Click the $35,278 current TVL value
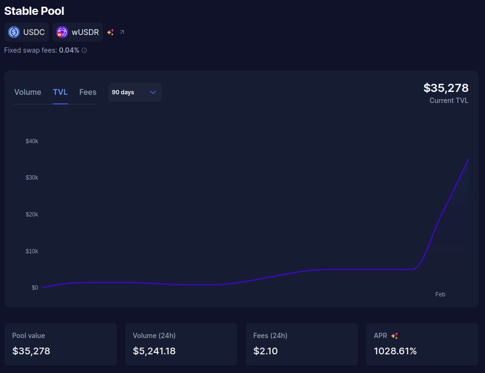485x373 pixels. (446, 88)
